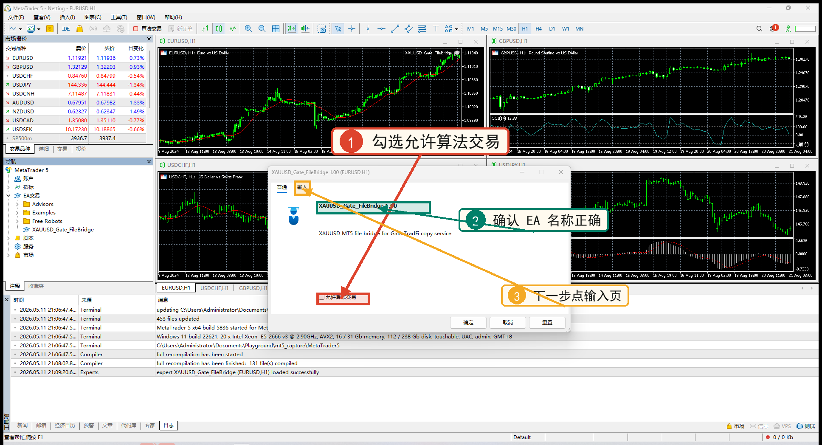This screenshot has width=822, height=445.
Task: Switch to the Inputs (输入) dialog tab
Action: (302, 187)
